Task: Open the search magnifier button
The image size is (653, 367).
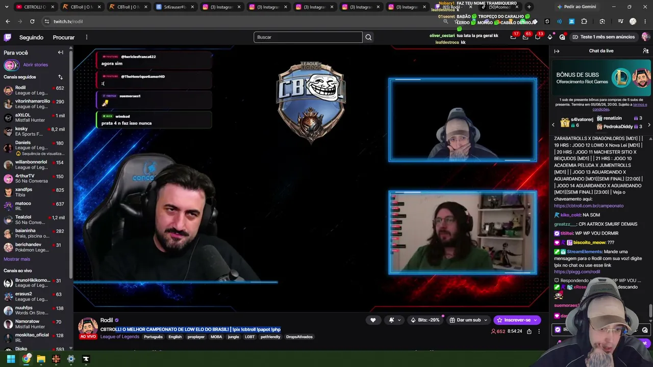Action: (368, 37)
